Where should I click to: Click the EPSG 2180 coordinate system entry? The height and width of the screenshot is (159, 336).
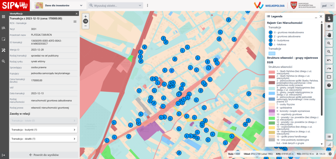click(x=259, y=154)
